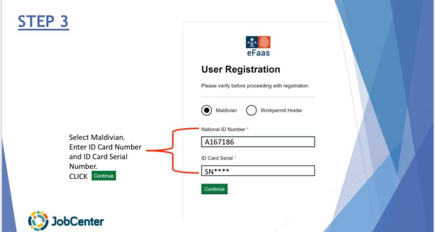Click the JobCenter brand text
Viewport: 435px width, 232px height.
[77, 222]
